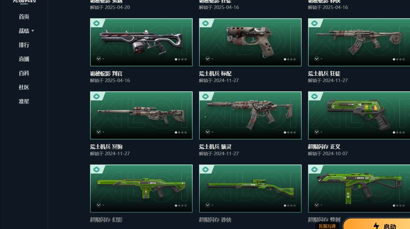Click the VP currency icon on 超限闪存 莽侠 card
410x229 pixels.
(x=208, y=205)
